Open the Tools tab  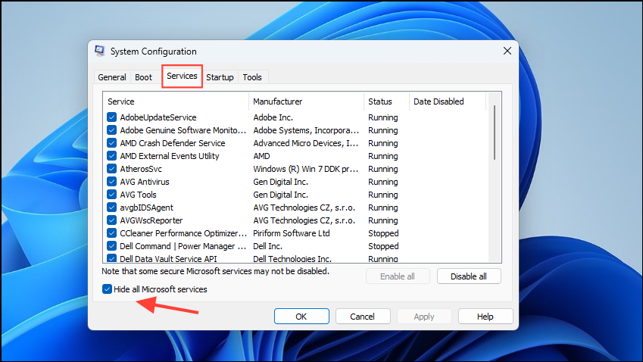pos(252,77)
